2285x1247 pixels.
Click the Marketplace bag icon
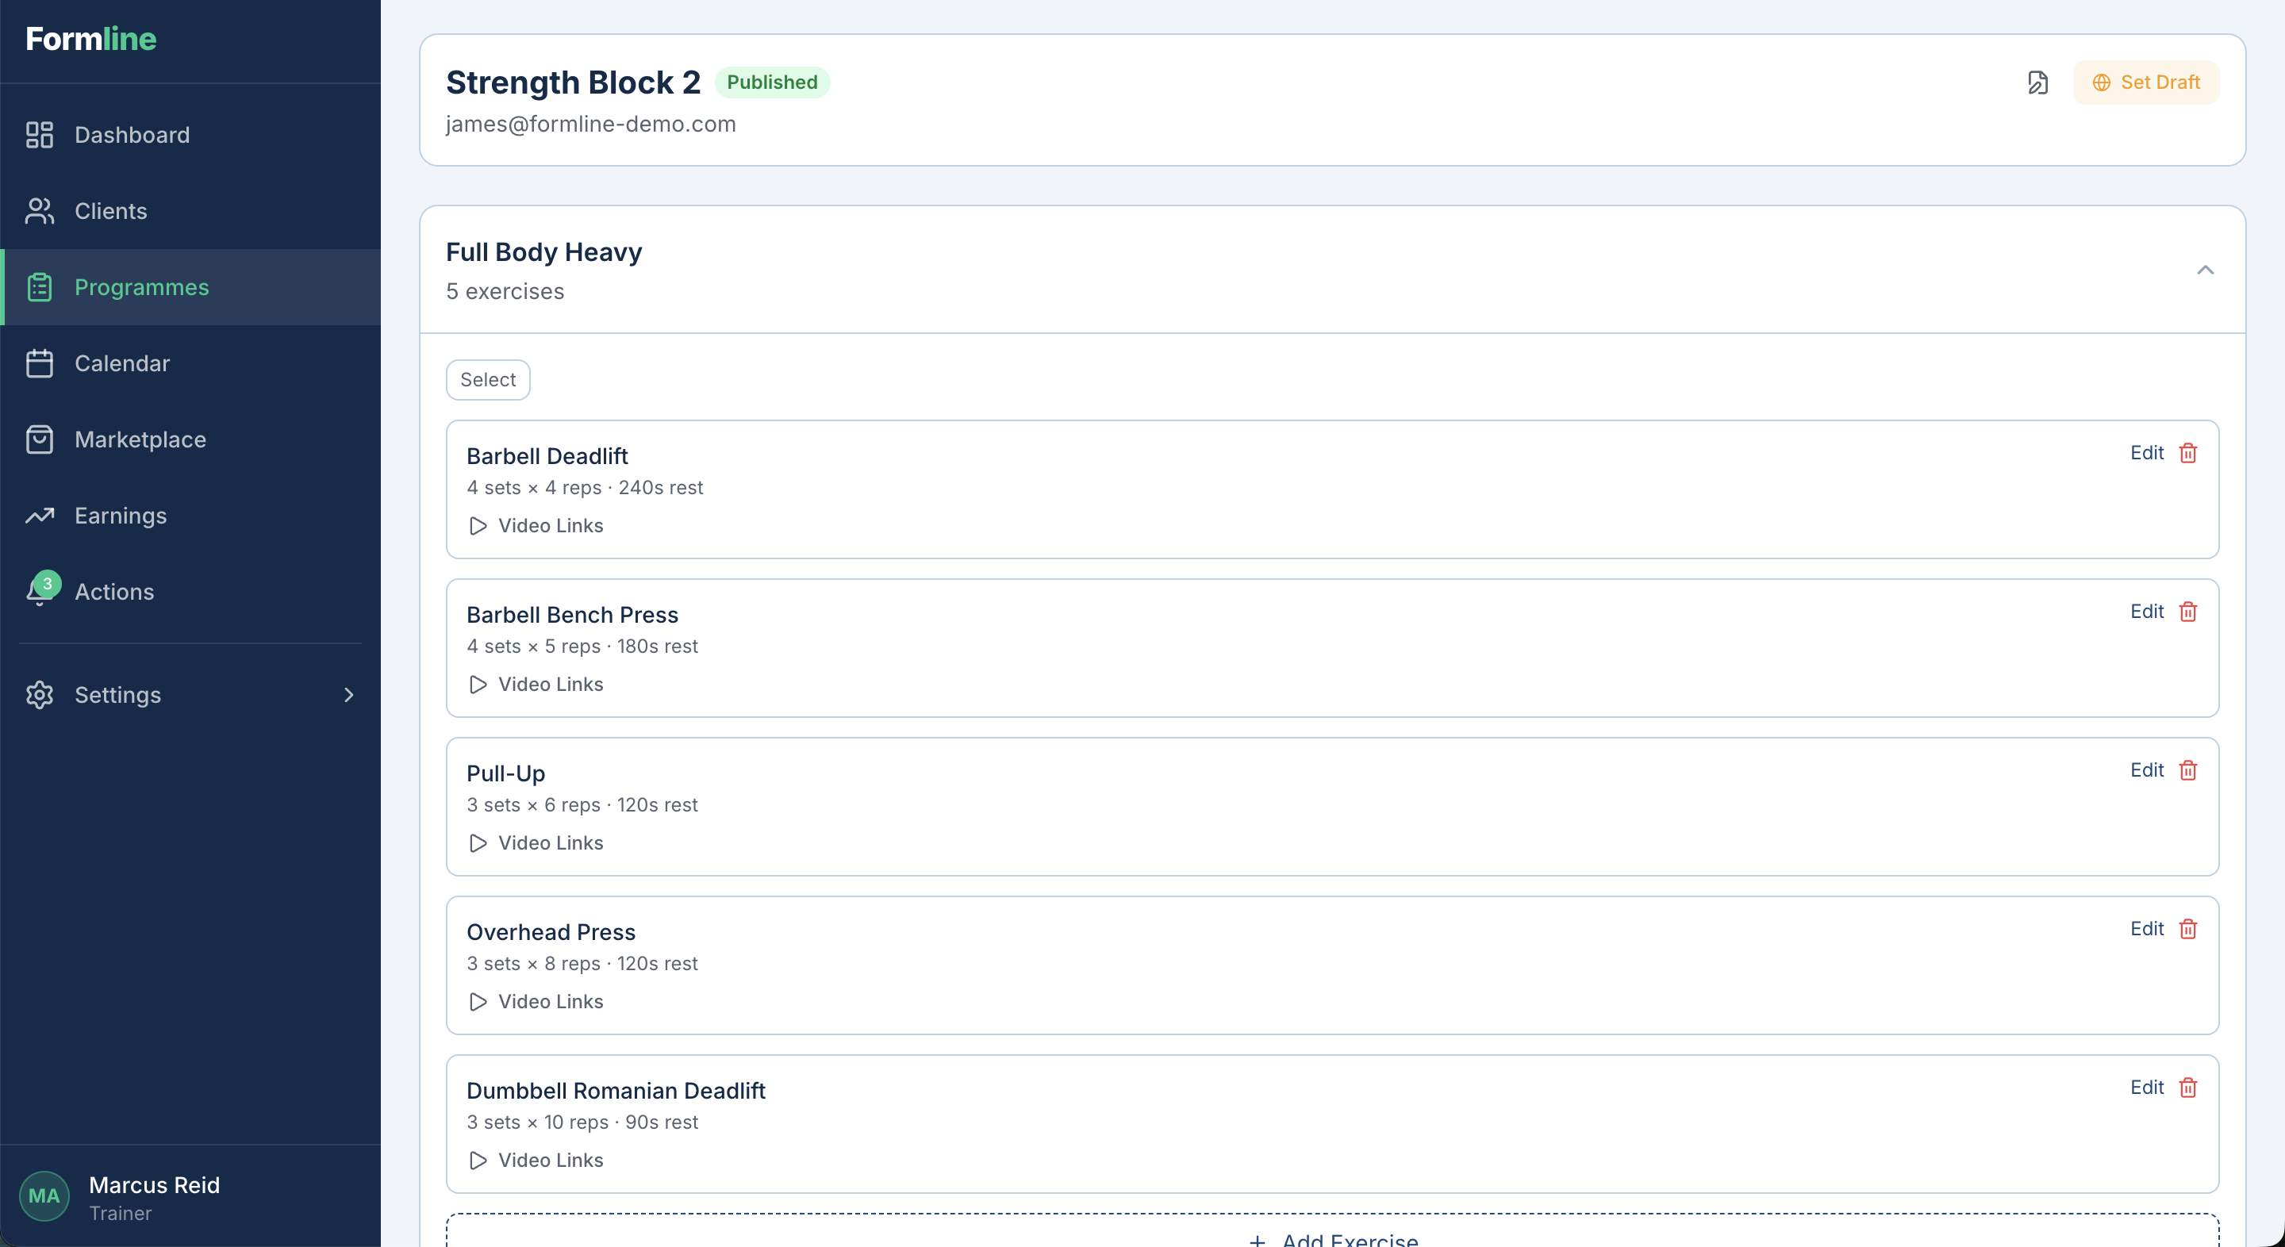pyautogui.click(x=40, y=440)
